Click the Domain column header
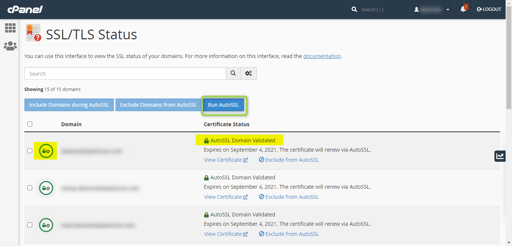The width and height of the screenshot is (512, 246). click(x=71, y=124)
